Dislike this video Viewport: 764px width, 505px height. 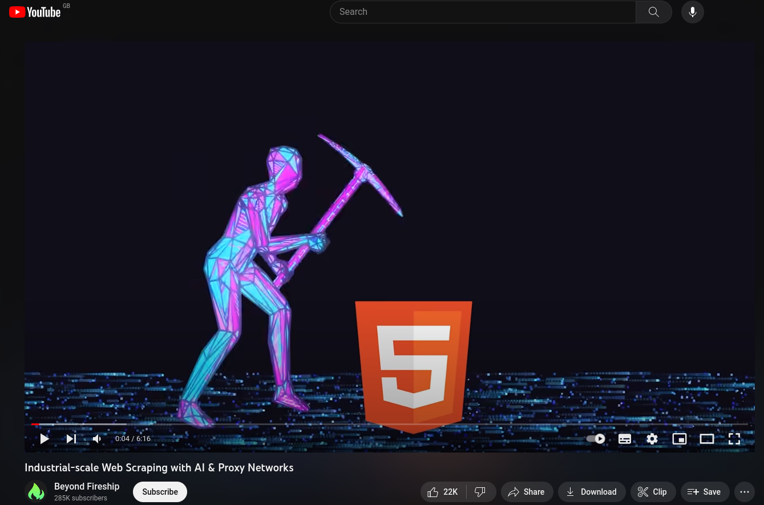(x=480, y=492)
